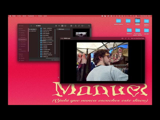The image size is (160, 120).
Task: Activate column view toggle in Finder
Action: [x=62, y=26]
